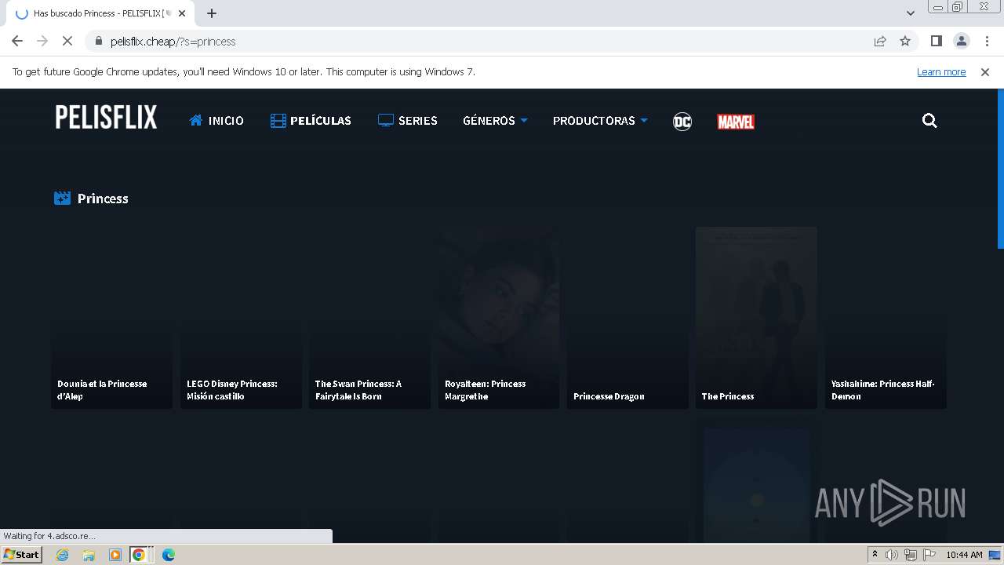Screen dimensions: 1004x565
Task: Open the PELISFLIX site logo
Action: 106,117
